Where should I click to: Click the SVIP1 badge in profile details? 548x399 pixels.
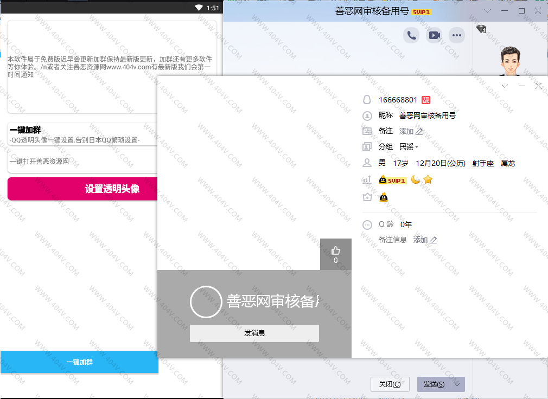click(393, 180)
